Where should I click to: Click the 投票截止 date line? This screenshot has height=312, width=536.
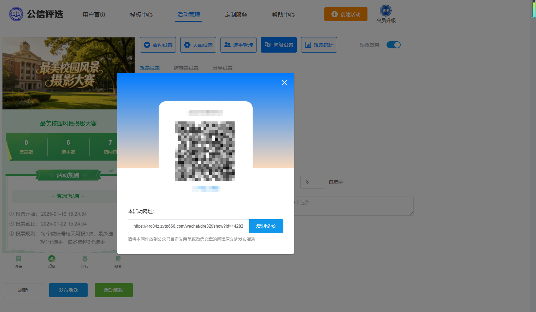48,224
